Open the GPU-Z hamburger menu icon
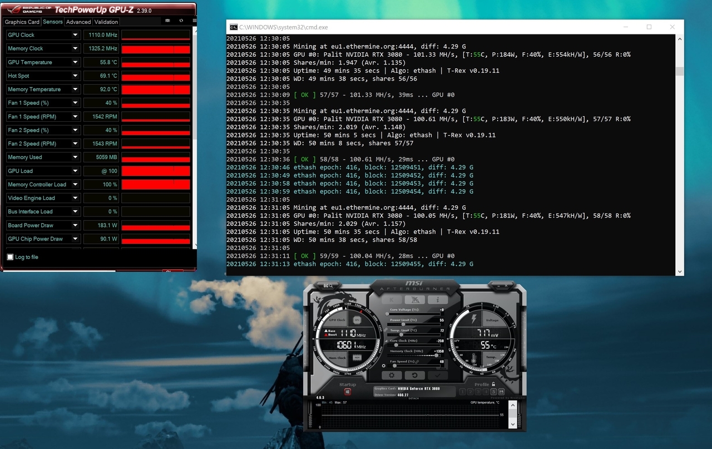The image size is (712, 449). pos(194,21)
